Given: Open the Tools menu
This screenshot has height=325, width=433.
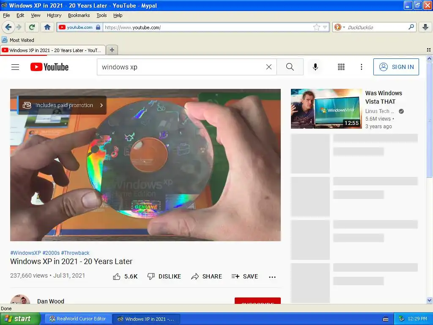Looking at the screenshot, I should [x=101, y=15].
